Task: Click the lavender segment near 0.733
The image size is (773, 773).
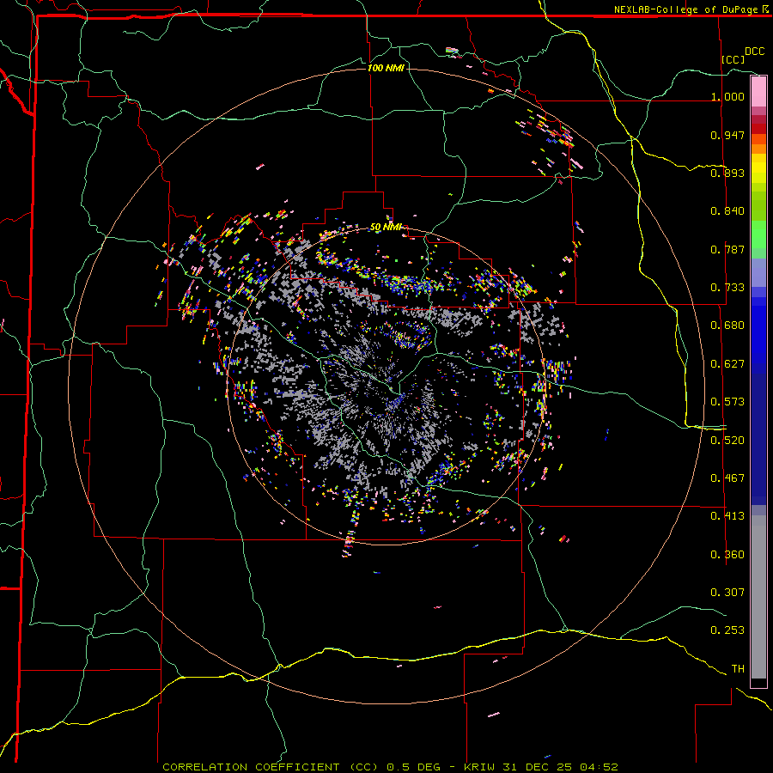Action: click(758, 272)
